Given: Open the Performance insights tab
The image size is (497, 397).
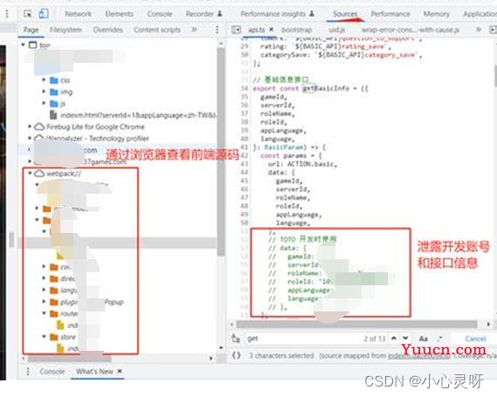Looking at the screenshot, I should 277,14.
